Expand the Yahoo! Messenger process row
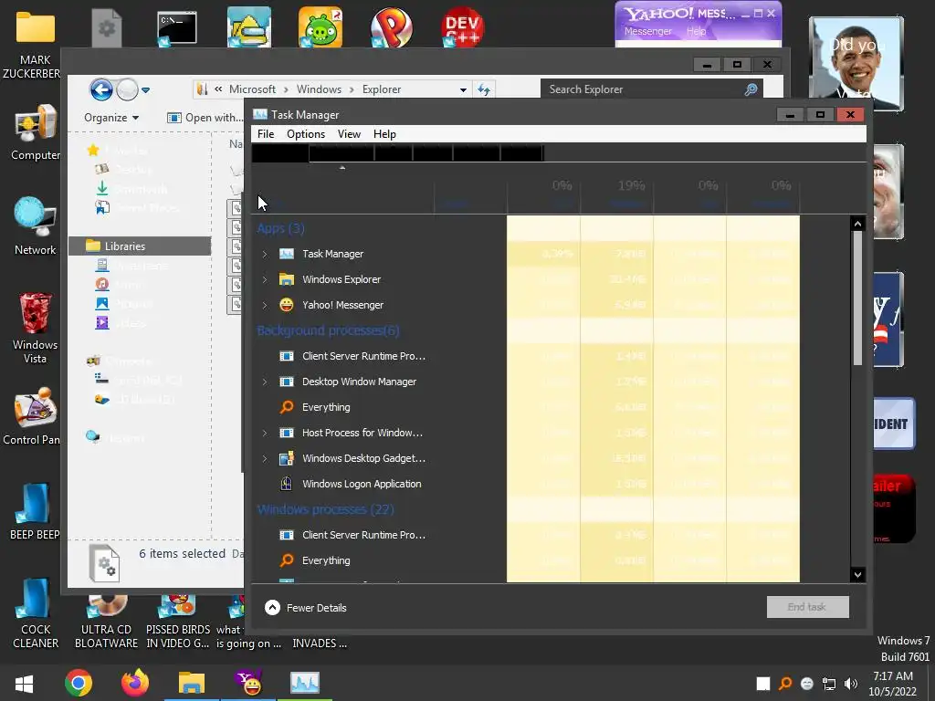Screen dimensions: 935x701 pos(265,305)
